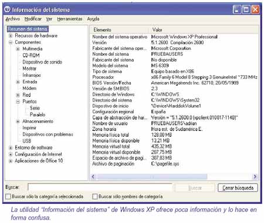Select the Configuración regional row
Screen dimensions: 264x223
pyautogui.click(x=174, y=112)
